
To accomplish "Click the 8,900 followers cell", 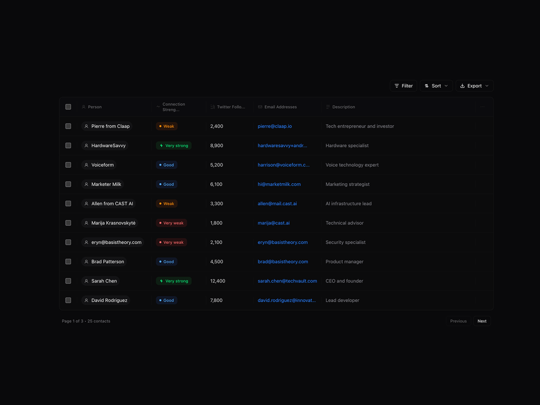I will [x=216, y=145].
